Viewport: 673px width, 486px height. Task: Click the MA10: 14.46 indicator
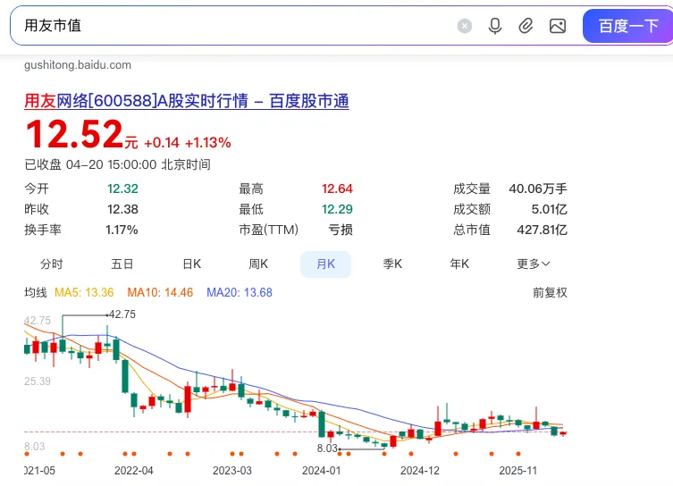click(x=160, y=292)
